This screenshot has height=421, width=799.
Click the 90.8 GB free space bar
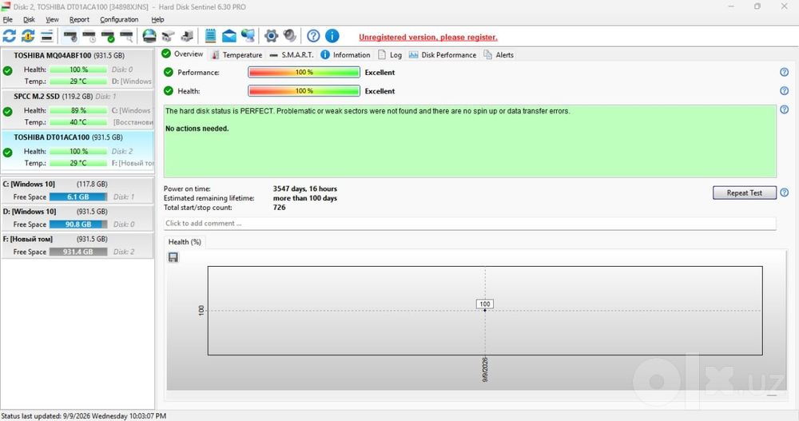coord(78,224)
